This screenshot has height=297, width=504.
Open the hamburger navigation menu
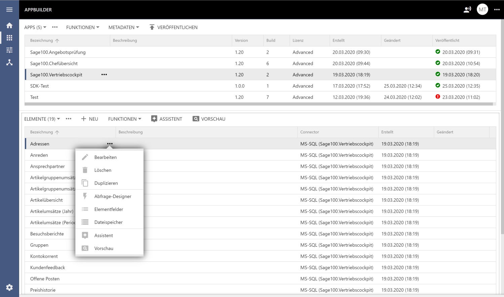[x=9, y=10]
